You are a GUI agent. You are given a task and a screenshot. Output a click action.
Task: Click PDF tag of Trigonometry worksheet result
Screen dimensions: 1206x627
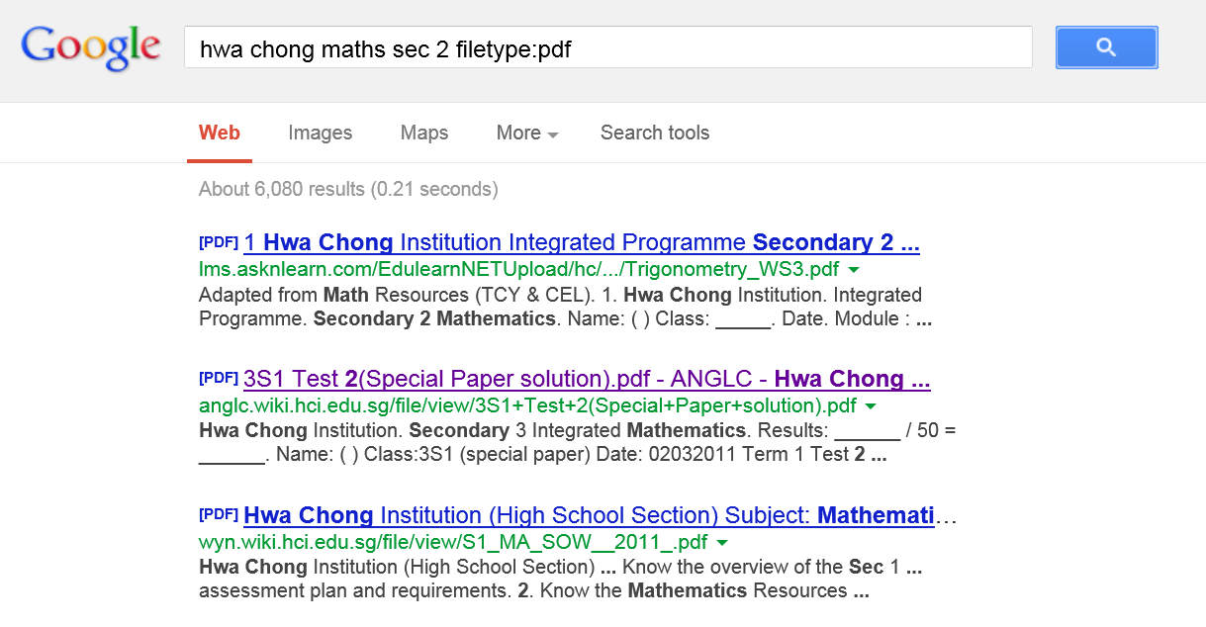[x=219, y=241]
